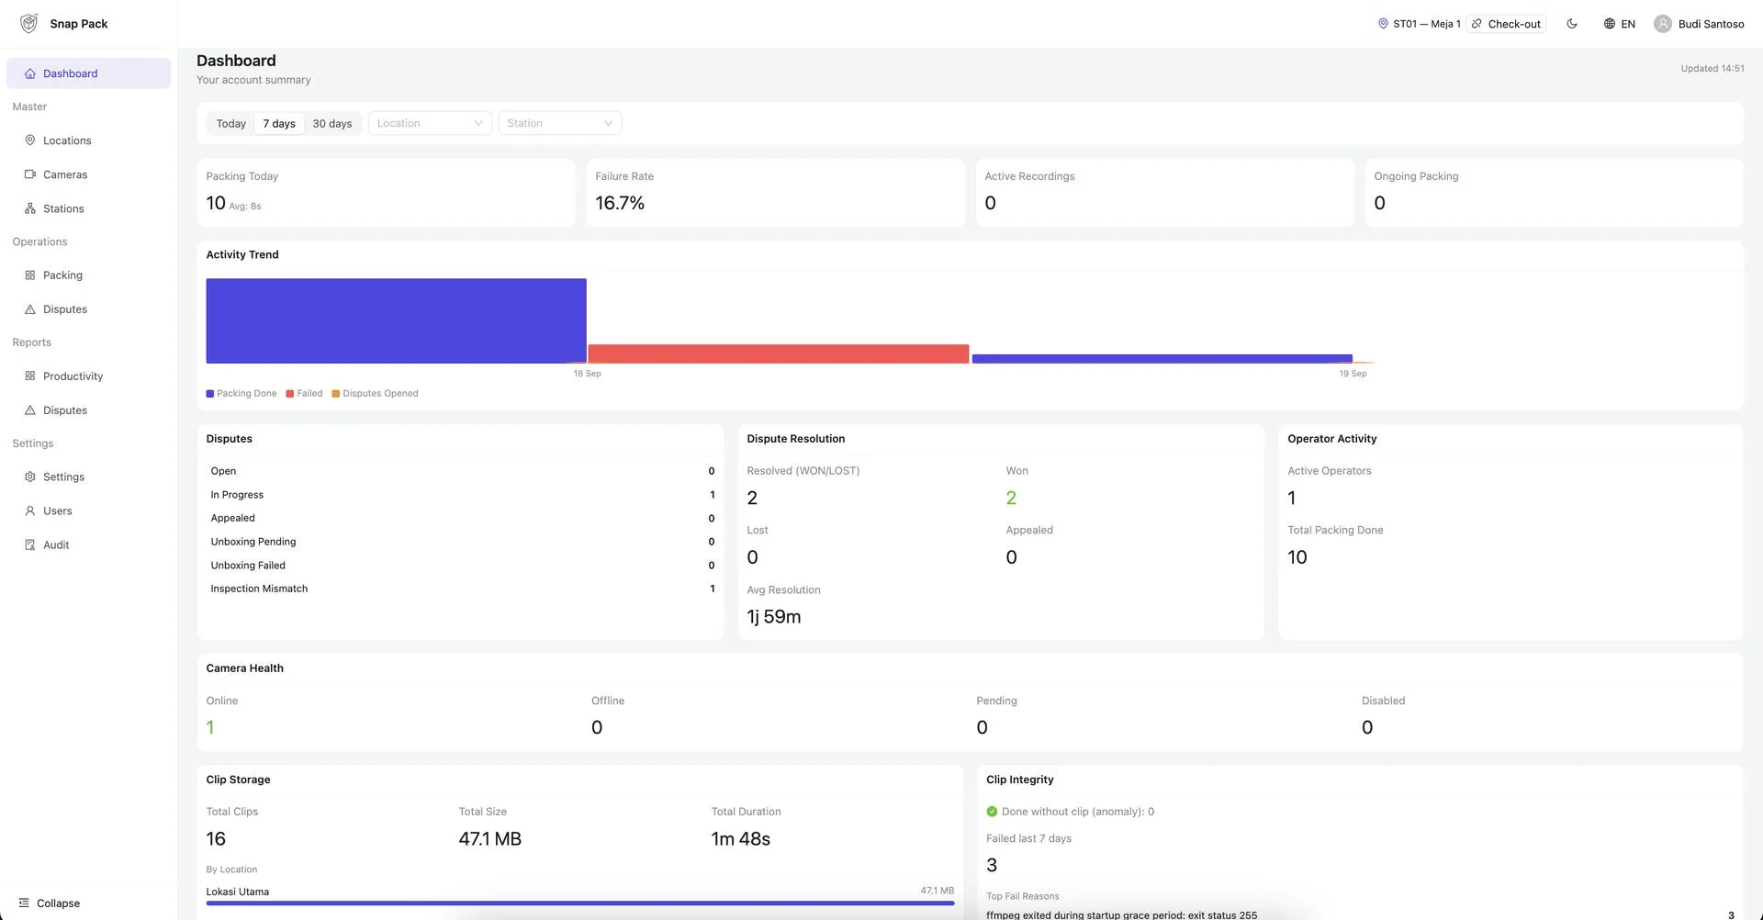The height and width of the screenshot is (920, 1763).
Task: Open the EN language selector
Action: click(1620, 24)
